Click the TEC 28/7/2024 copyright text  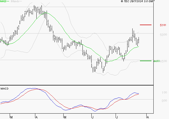pyautogui.click(x=138, y=1)
